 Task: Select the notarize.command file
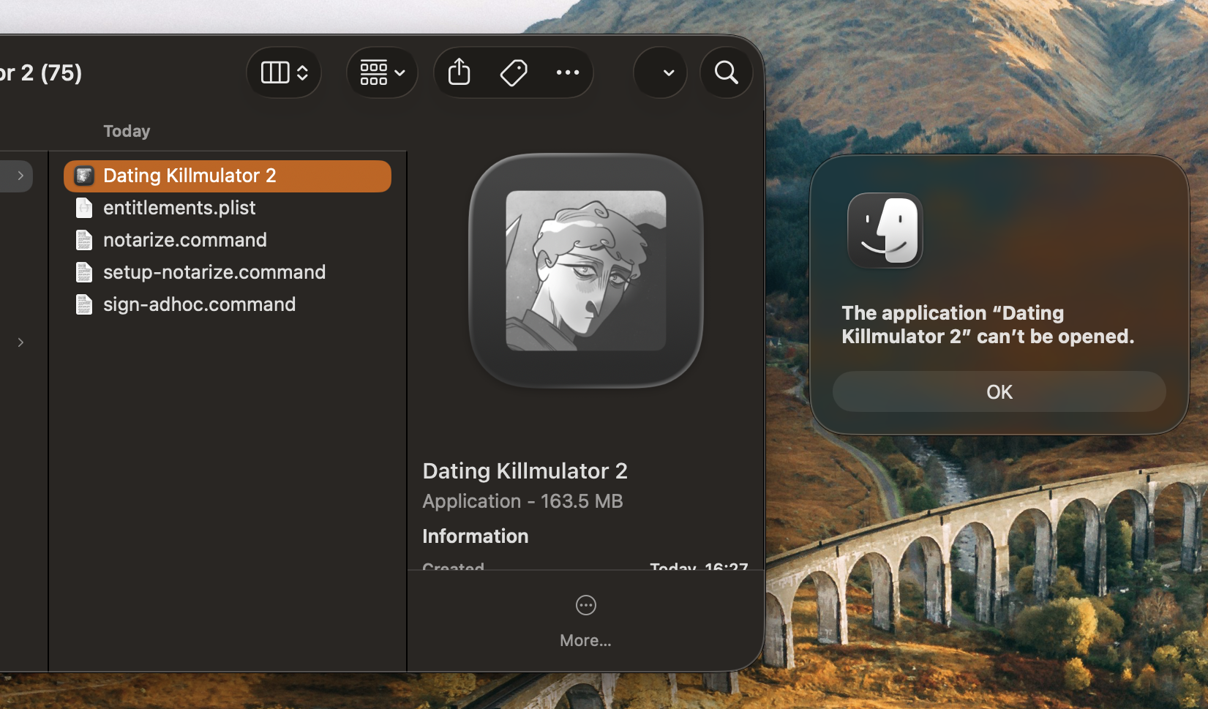[228, 240]
